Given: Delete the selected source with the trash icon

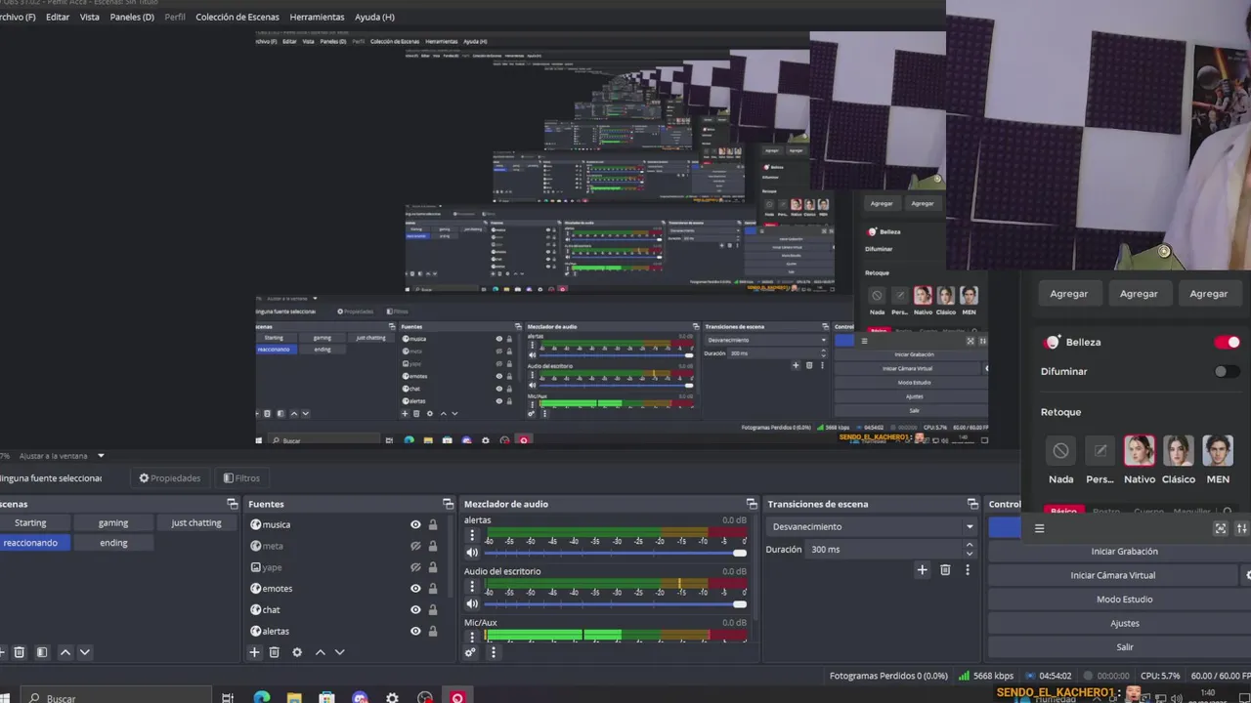Looking at the screenshot, I should pyautogui.click(x=275, y=652).
